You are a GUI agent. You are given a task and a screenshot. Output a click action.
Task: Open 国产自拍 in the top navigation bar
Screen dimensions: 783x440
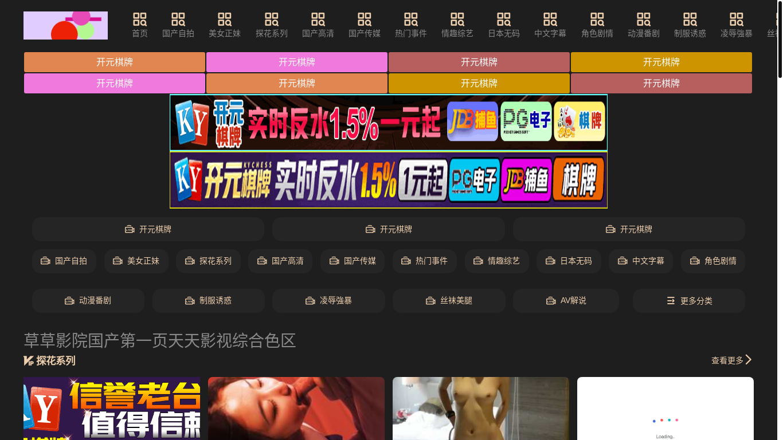click(178, 26)
